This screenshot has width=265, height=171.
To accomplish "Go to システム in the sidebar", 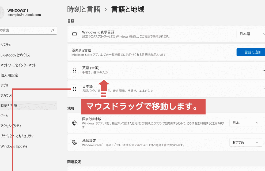I will [x=6, y=45].
